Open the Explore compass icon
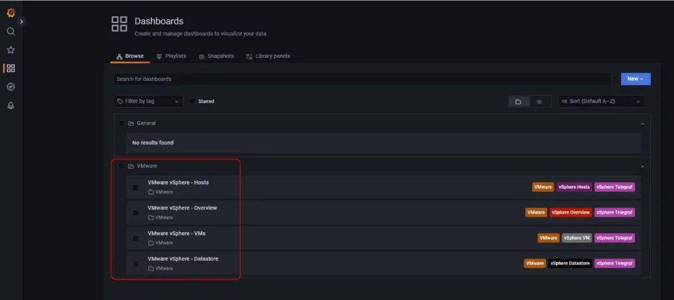 [x=11, y=87]
